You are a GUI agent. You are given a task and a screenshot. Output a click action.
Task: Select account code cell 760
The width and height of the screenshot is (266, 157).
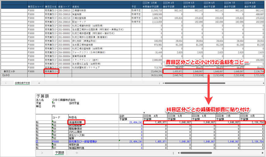click(60, 122)
